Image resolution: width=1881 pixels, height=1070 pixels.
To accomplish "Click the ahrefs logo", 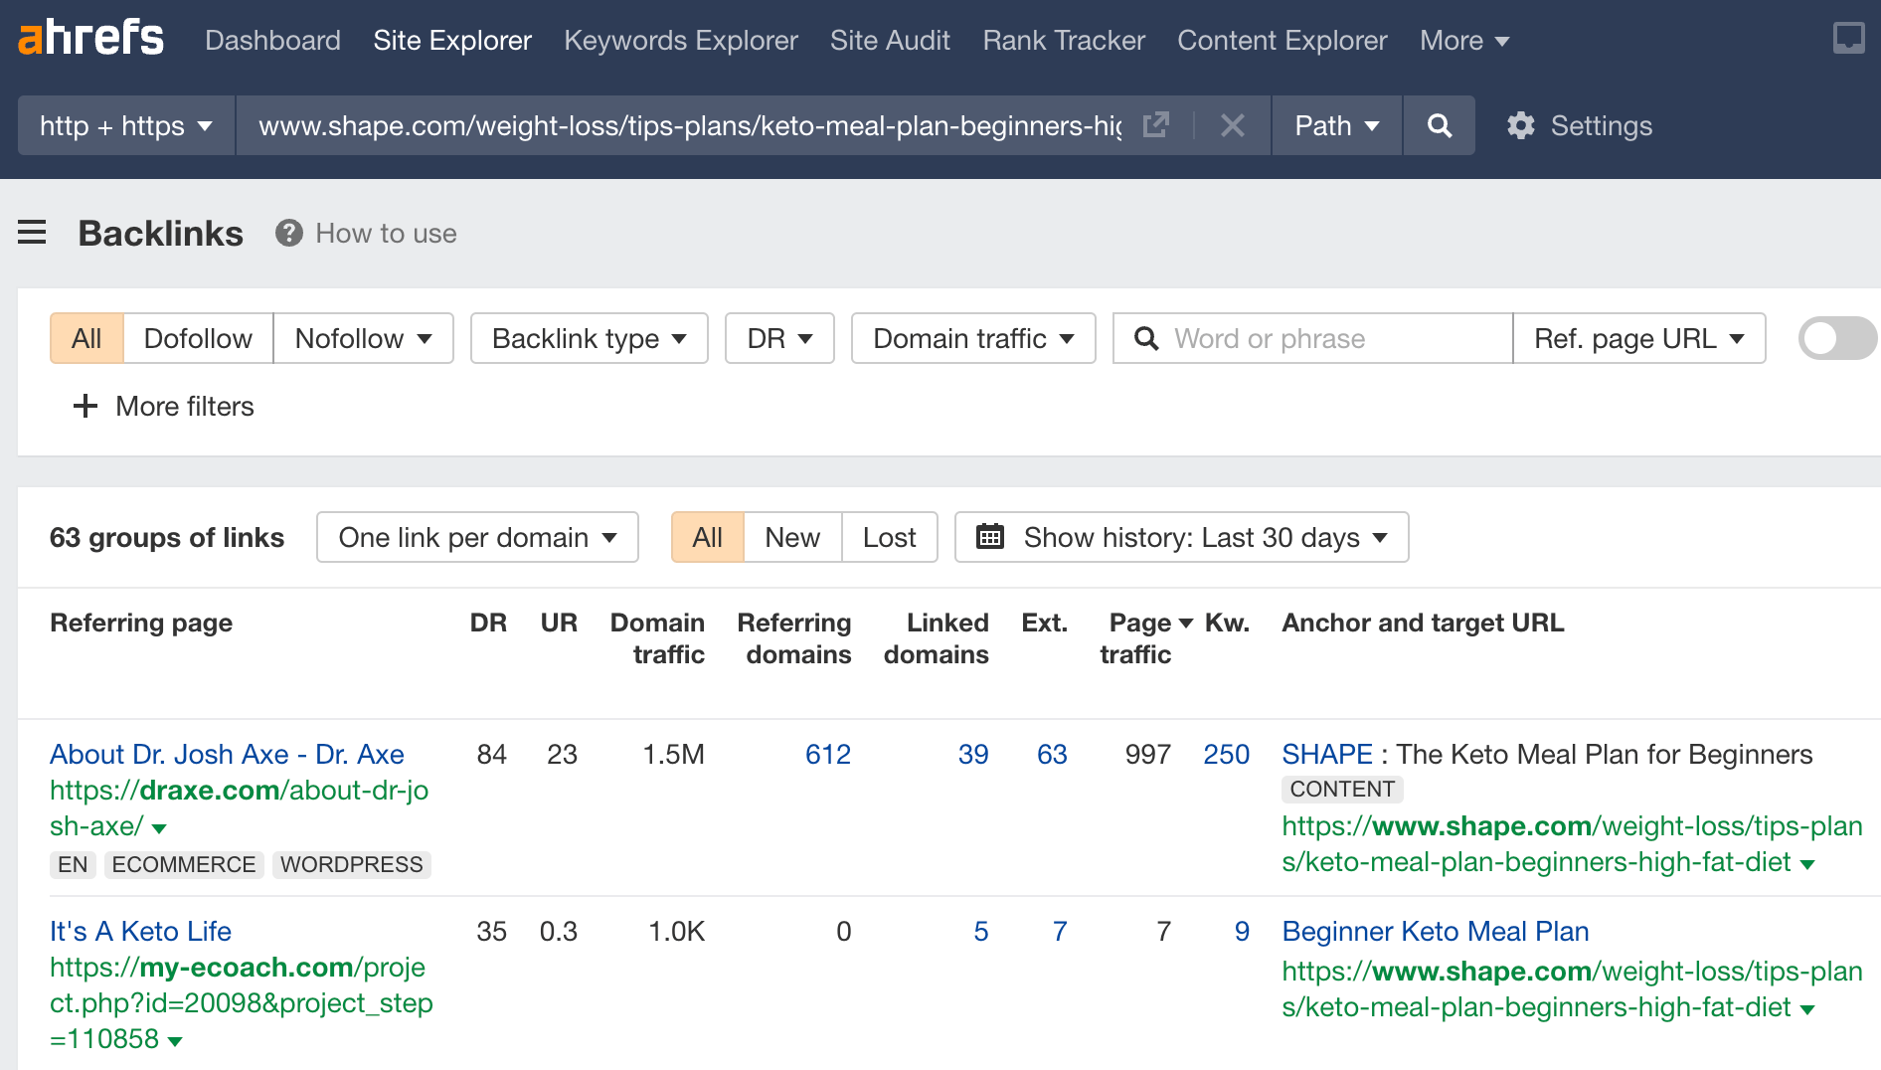I will point(91,38).
